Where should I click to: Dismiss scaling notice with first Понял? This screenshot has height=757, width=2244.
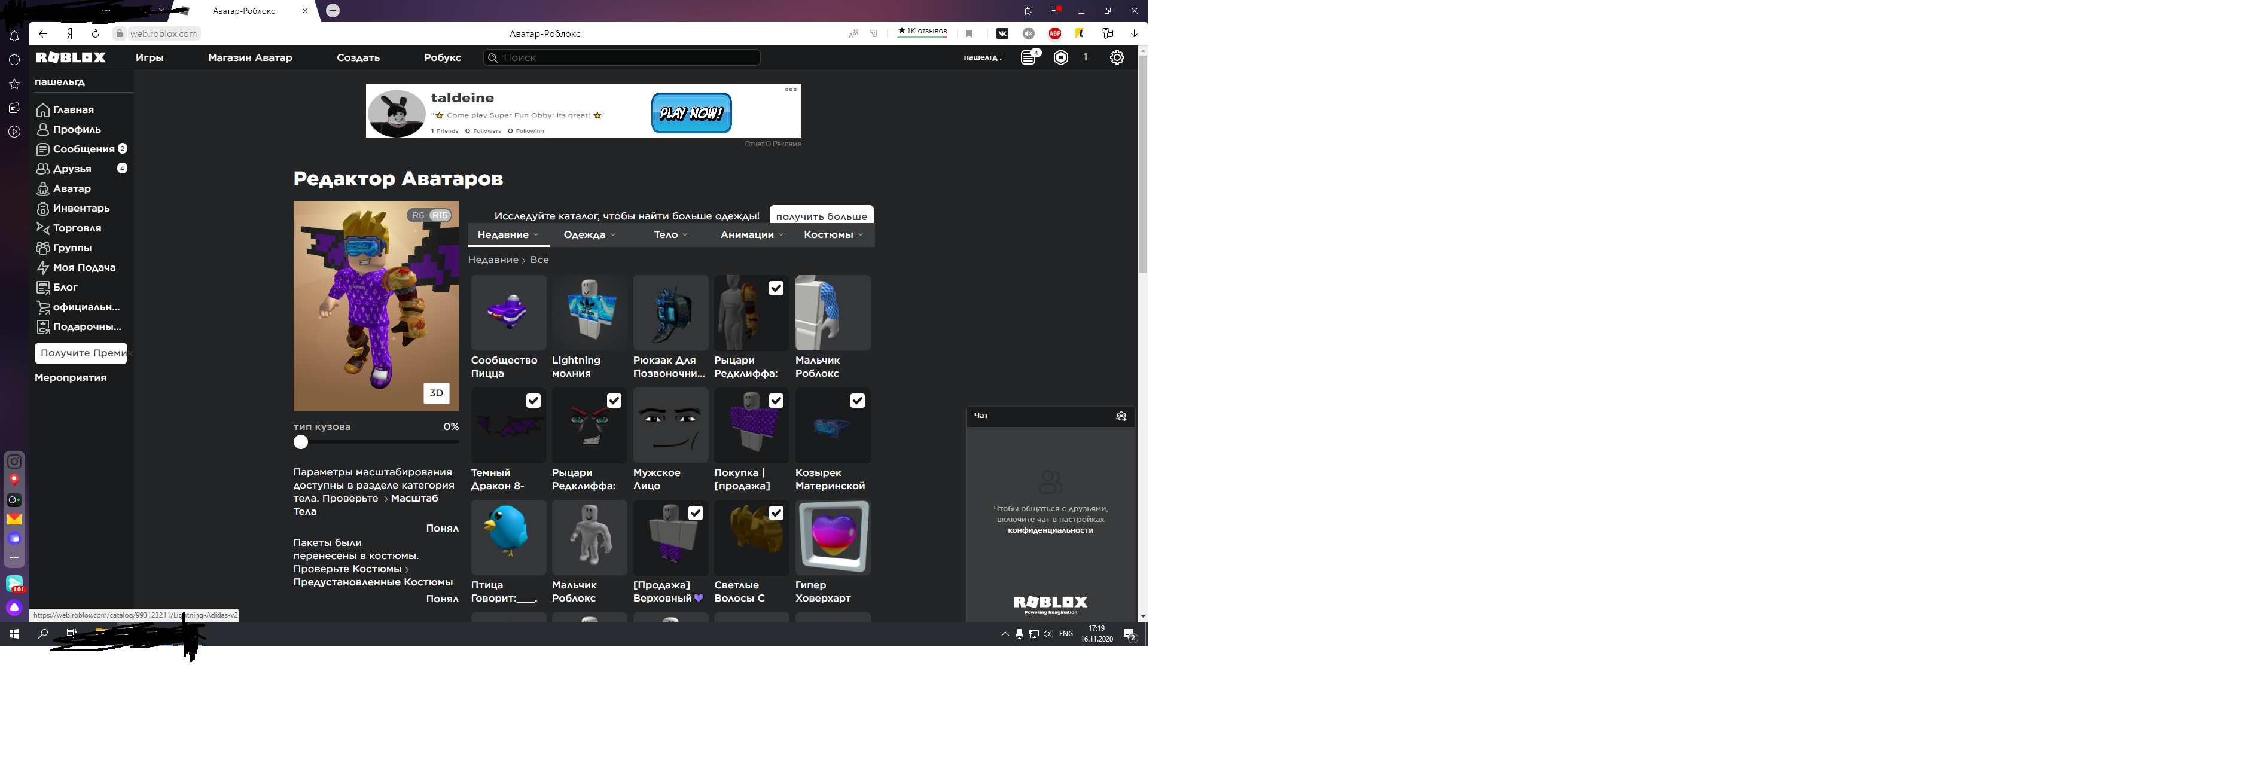coord(443,529)
